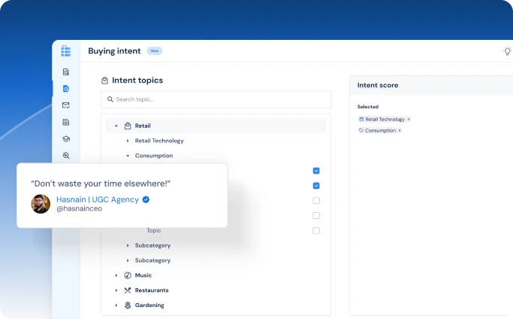The image size is (513, 319).
Task: Open the document list sidebar icon
Action: (66, 122)
